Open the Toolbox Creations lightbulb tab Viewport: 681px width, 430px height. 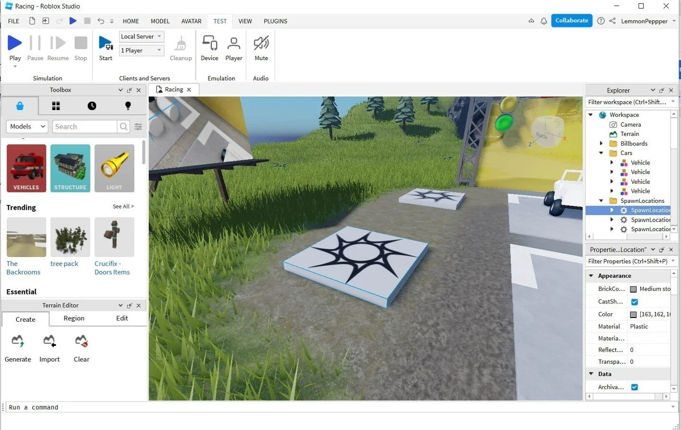click(128, 106)
